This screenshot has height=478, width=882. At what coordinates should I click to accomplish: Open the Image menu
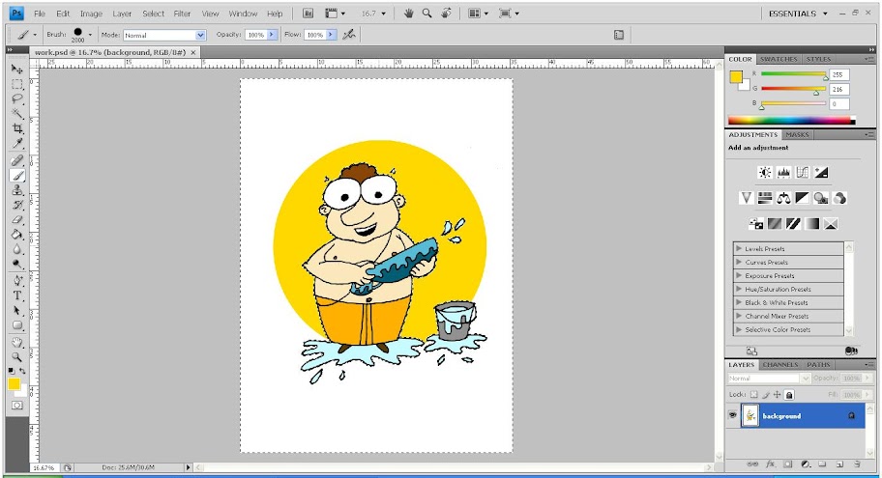(91, 14)
